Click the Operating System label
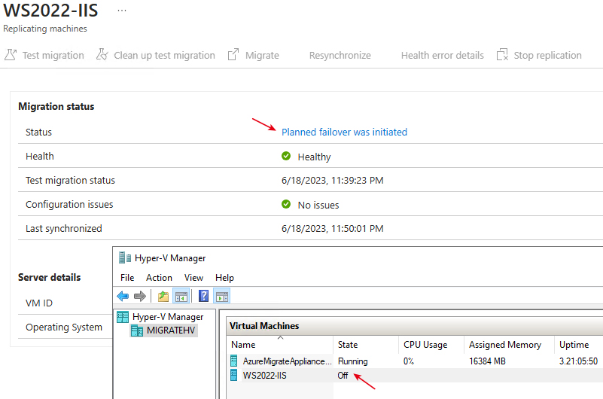This screenshot has height=399, width=603. point(64,327)
